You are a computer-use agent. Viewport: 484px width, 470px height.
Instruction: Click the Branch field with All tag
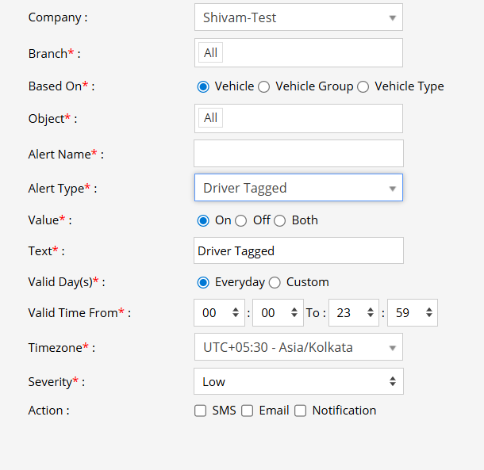pyautogui.click(x=298, y=53)
